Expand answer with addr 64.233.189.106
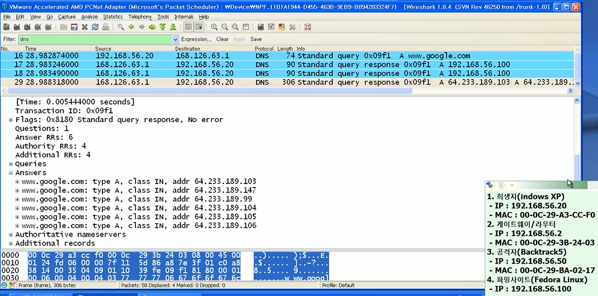 (x=17, y=225)
